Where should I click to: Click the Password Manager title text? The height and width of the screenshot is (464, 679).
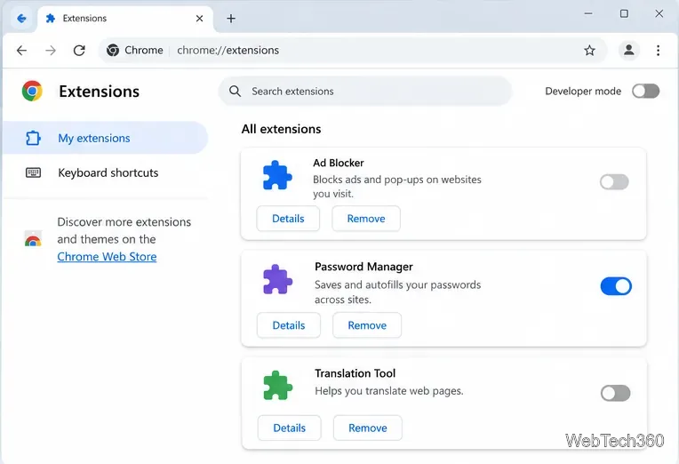point(363,267)
